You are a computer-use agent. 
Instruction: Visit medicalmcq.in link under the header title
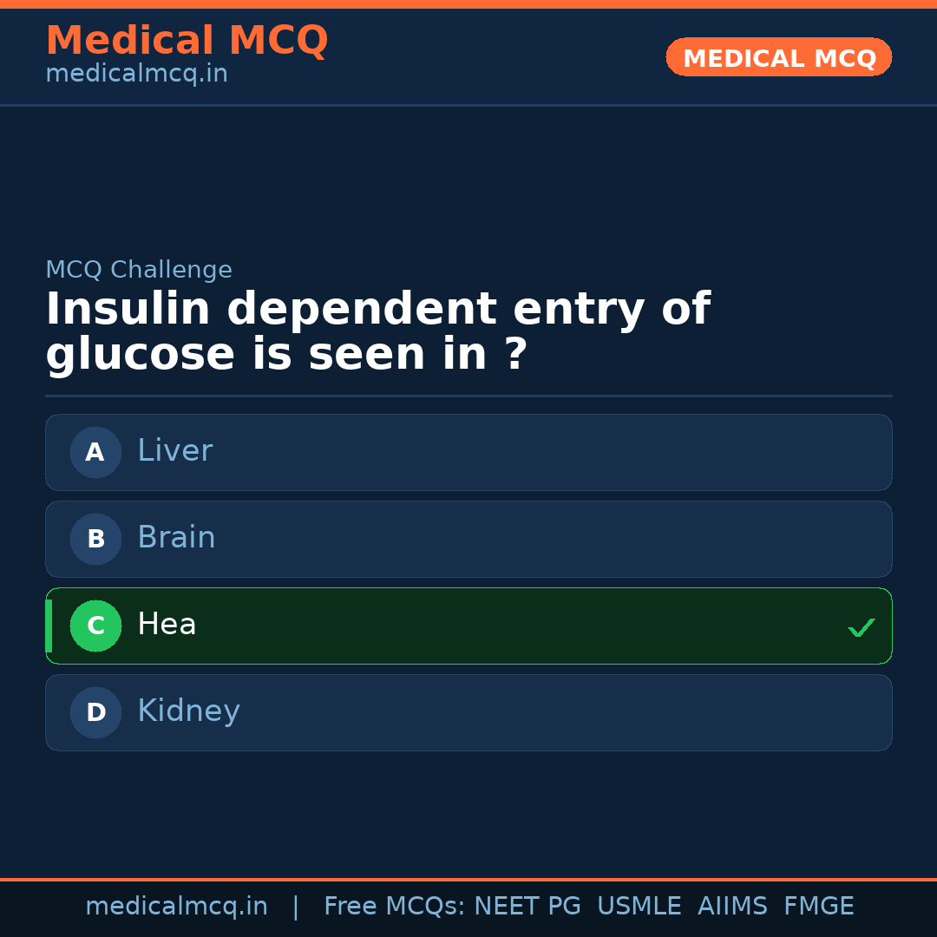pyautogui.click(x=136, y=75)
